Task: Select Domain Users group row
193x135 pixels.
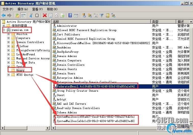Action: [66, 73]
